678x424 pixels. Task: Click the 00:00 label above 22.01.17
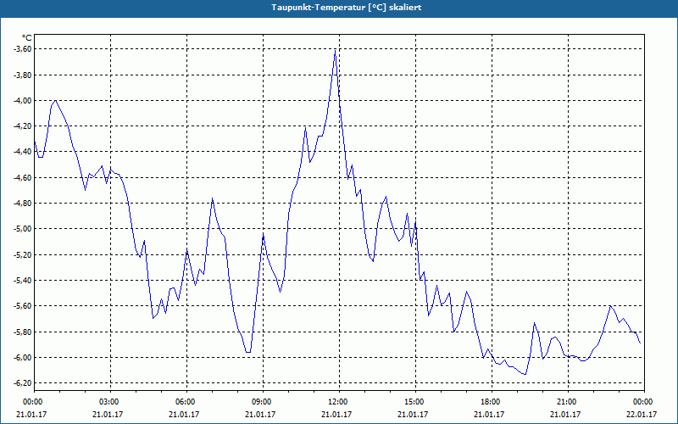pos(644,402)
